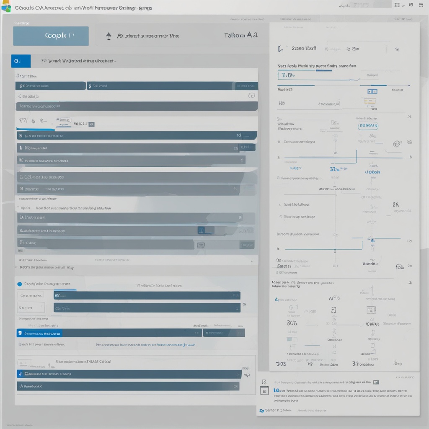The image size is (429, 429).
Task: Toggle the small box in Braac row
Action: click(201, 245)
